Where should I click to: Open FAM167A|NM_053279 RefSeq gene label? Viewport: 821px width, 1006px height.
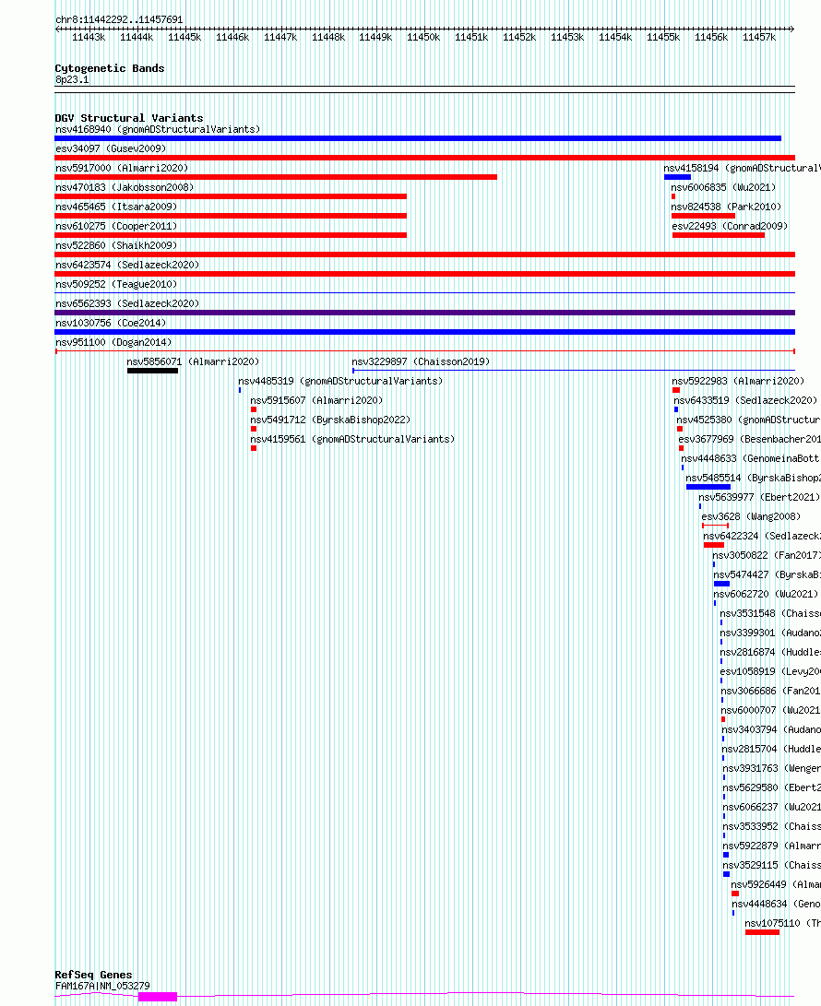pos(102,986)
